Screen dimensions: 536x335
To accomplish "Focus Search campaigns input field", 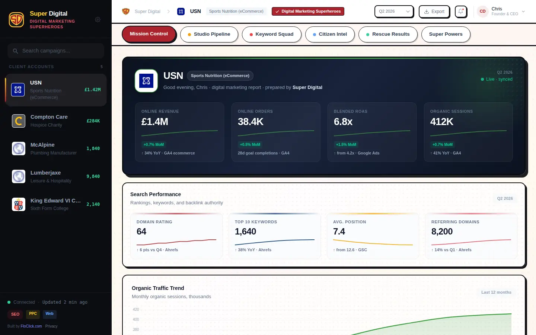I will click(x=56, y=51).
